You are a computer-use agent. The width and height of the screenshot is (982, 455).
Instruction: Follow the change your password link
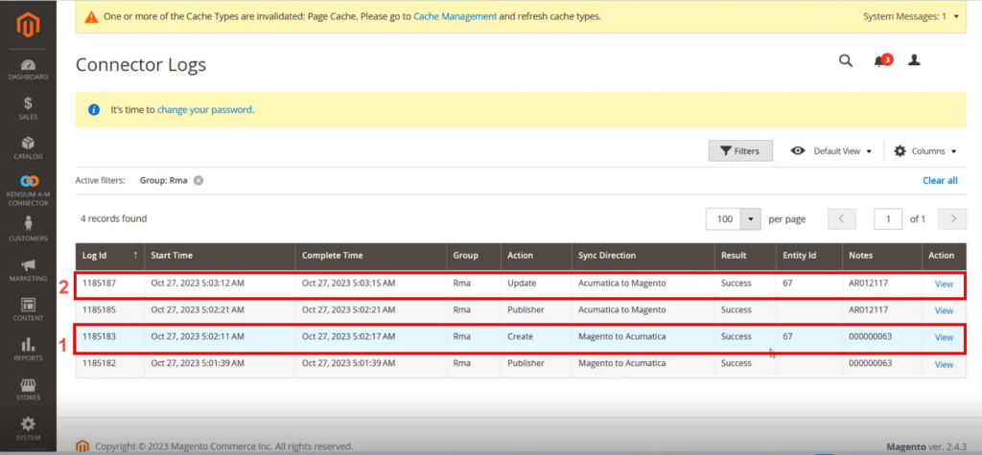pos(204,109)
